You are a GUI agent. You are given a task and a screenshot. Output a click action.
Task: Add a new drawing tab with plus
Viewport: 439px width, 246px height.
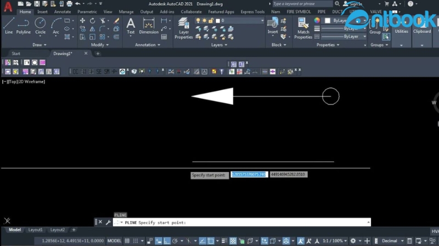point(98,54)
